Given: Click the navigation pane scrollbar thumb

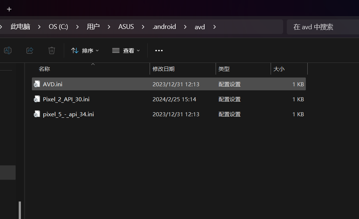Looking at the screenshot, I should pyautogui.click(x=20, y=210).
